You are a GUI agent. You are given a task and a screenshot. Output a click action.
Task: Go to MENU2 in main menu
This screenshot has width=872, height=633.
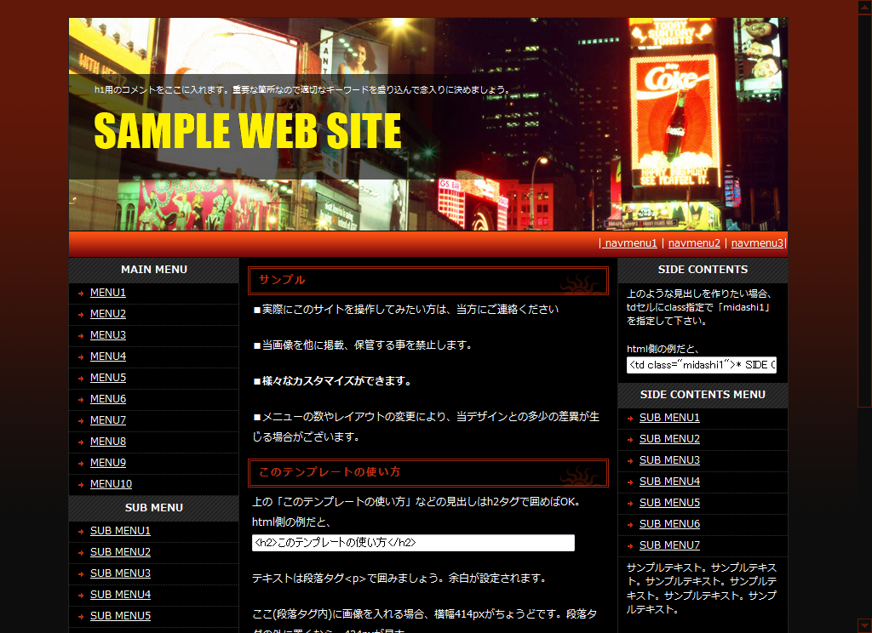[108, 314]
